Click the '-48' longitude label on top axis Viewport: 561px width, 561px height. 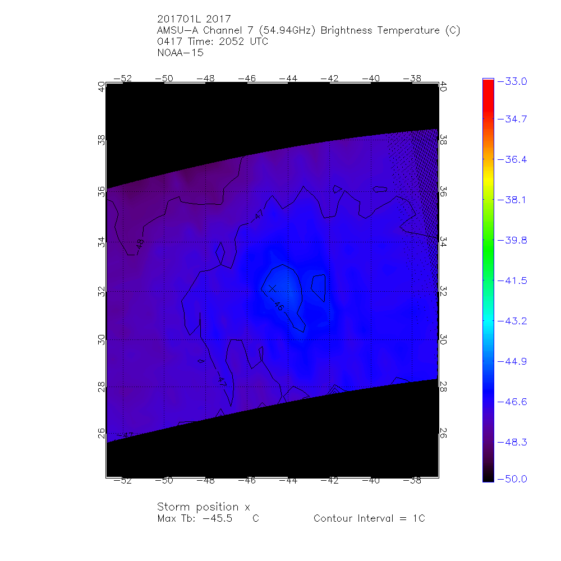coord(205,79)
